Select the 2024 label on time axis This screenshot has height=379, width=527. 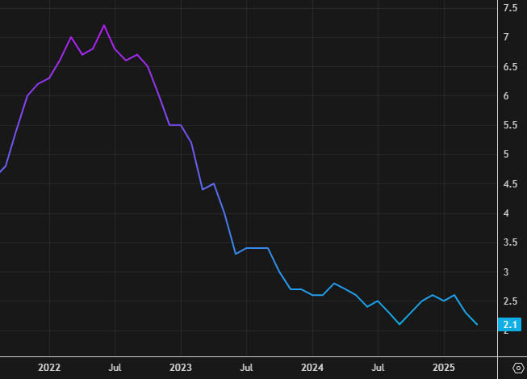pyautogui.click(x=312, y=368)
